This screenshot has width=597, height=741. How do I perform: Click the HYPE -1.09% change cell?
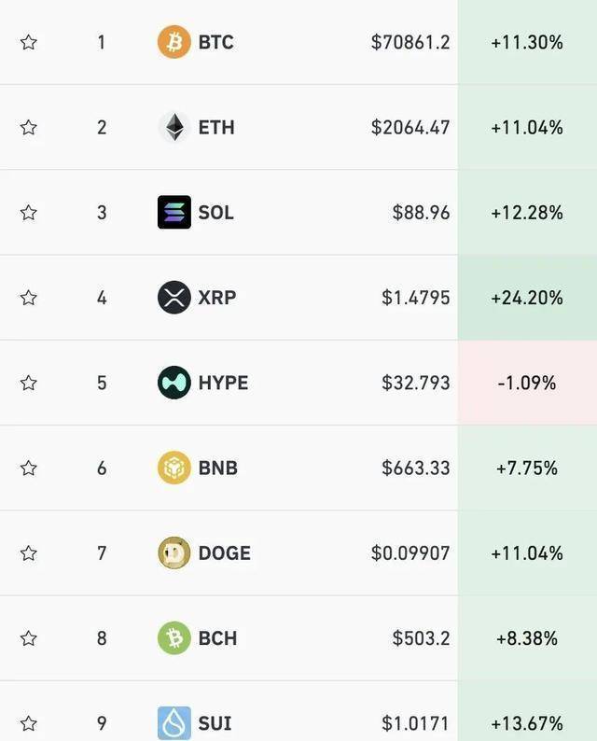527,383
